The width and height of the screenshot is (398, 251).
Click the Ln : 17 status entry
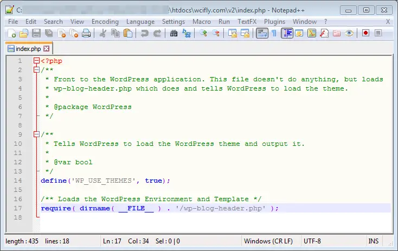(112, 241)
